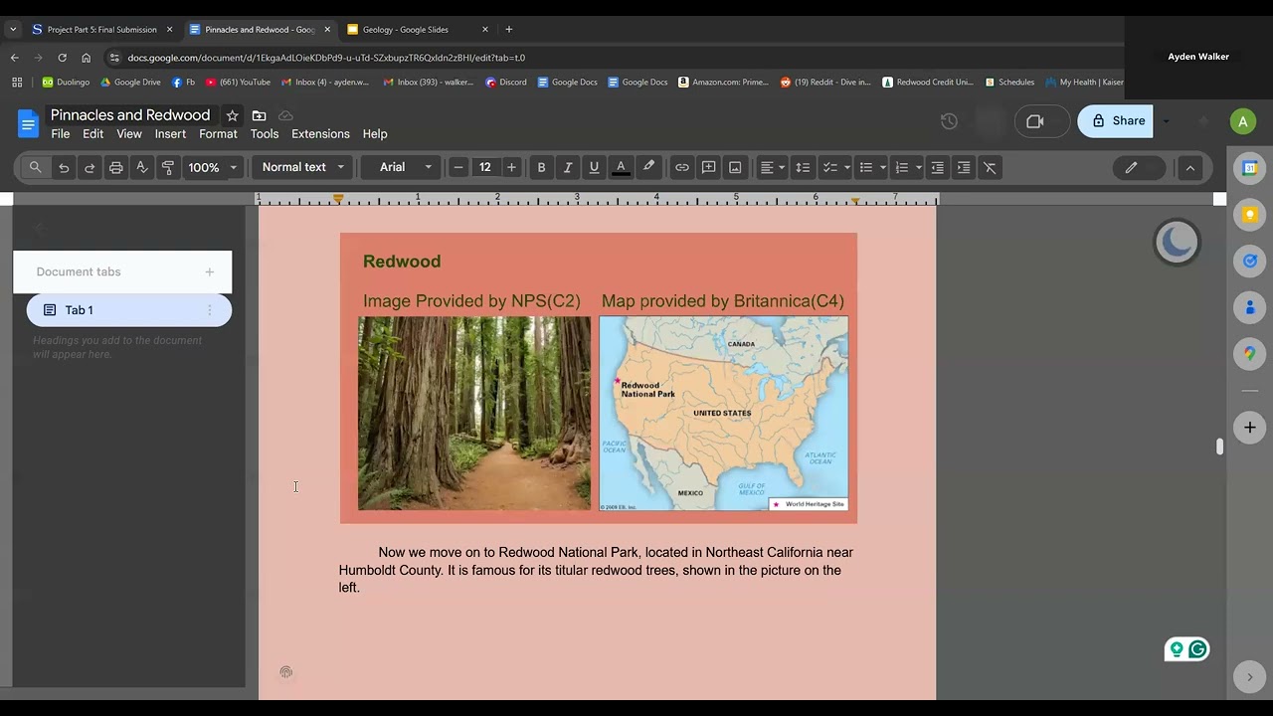Redo the last action
Screen dimensions: 1273x716
90,167
